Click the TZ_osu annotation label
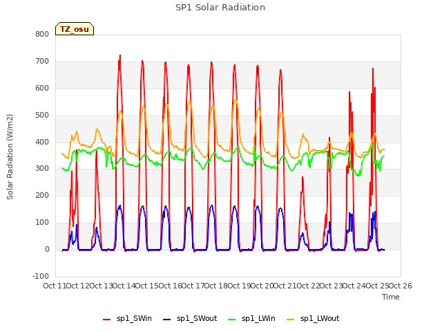Screen dimensions: 442x332 [x=75, y=29]
